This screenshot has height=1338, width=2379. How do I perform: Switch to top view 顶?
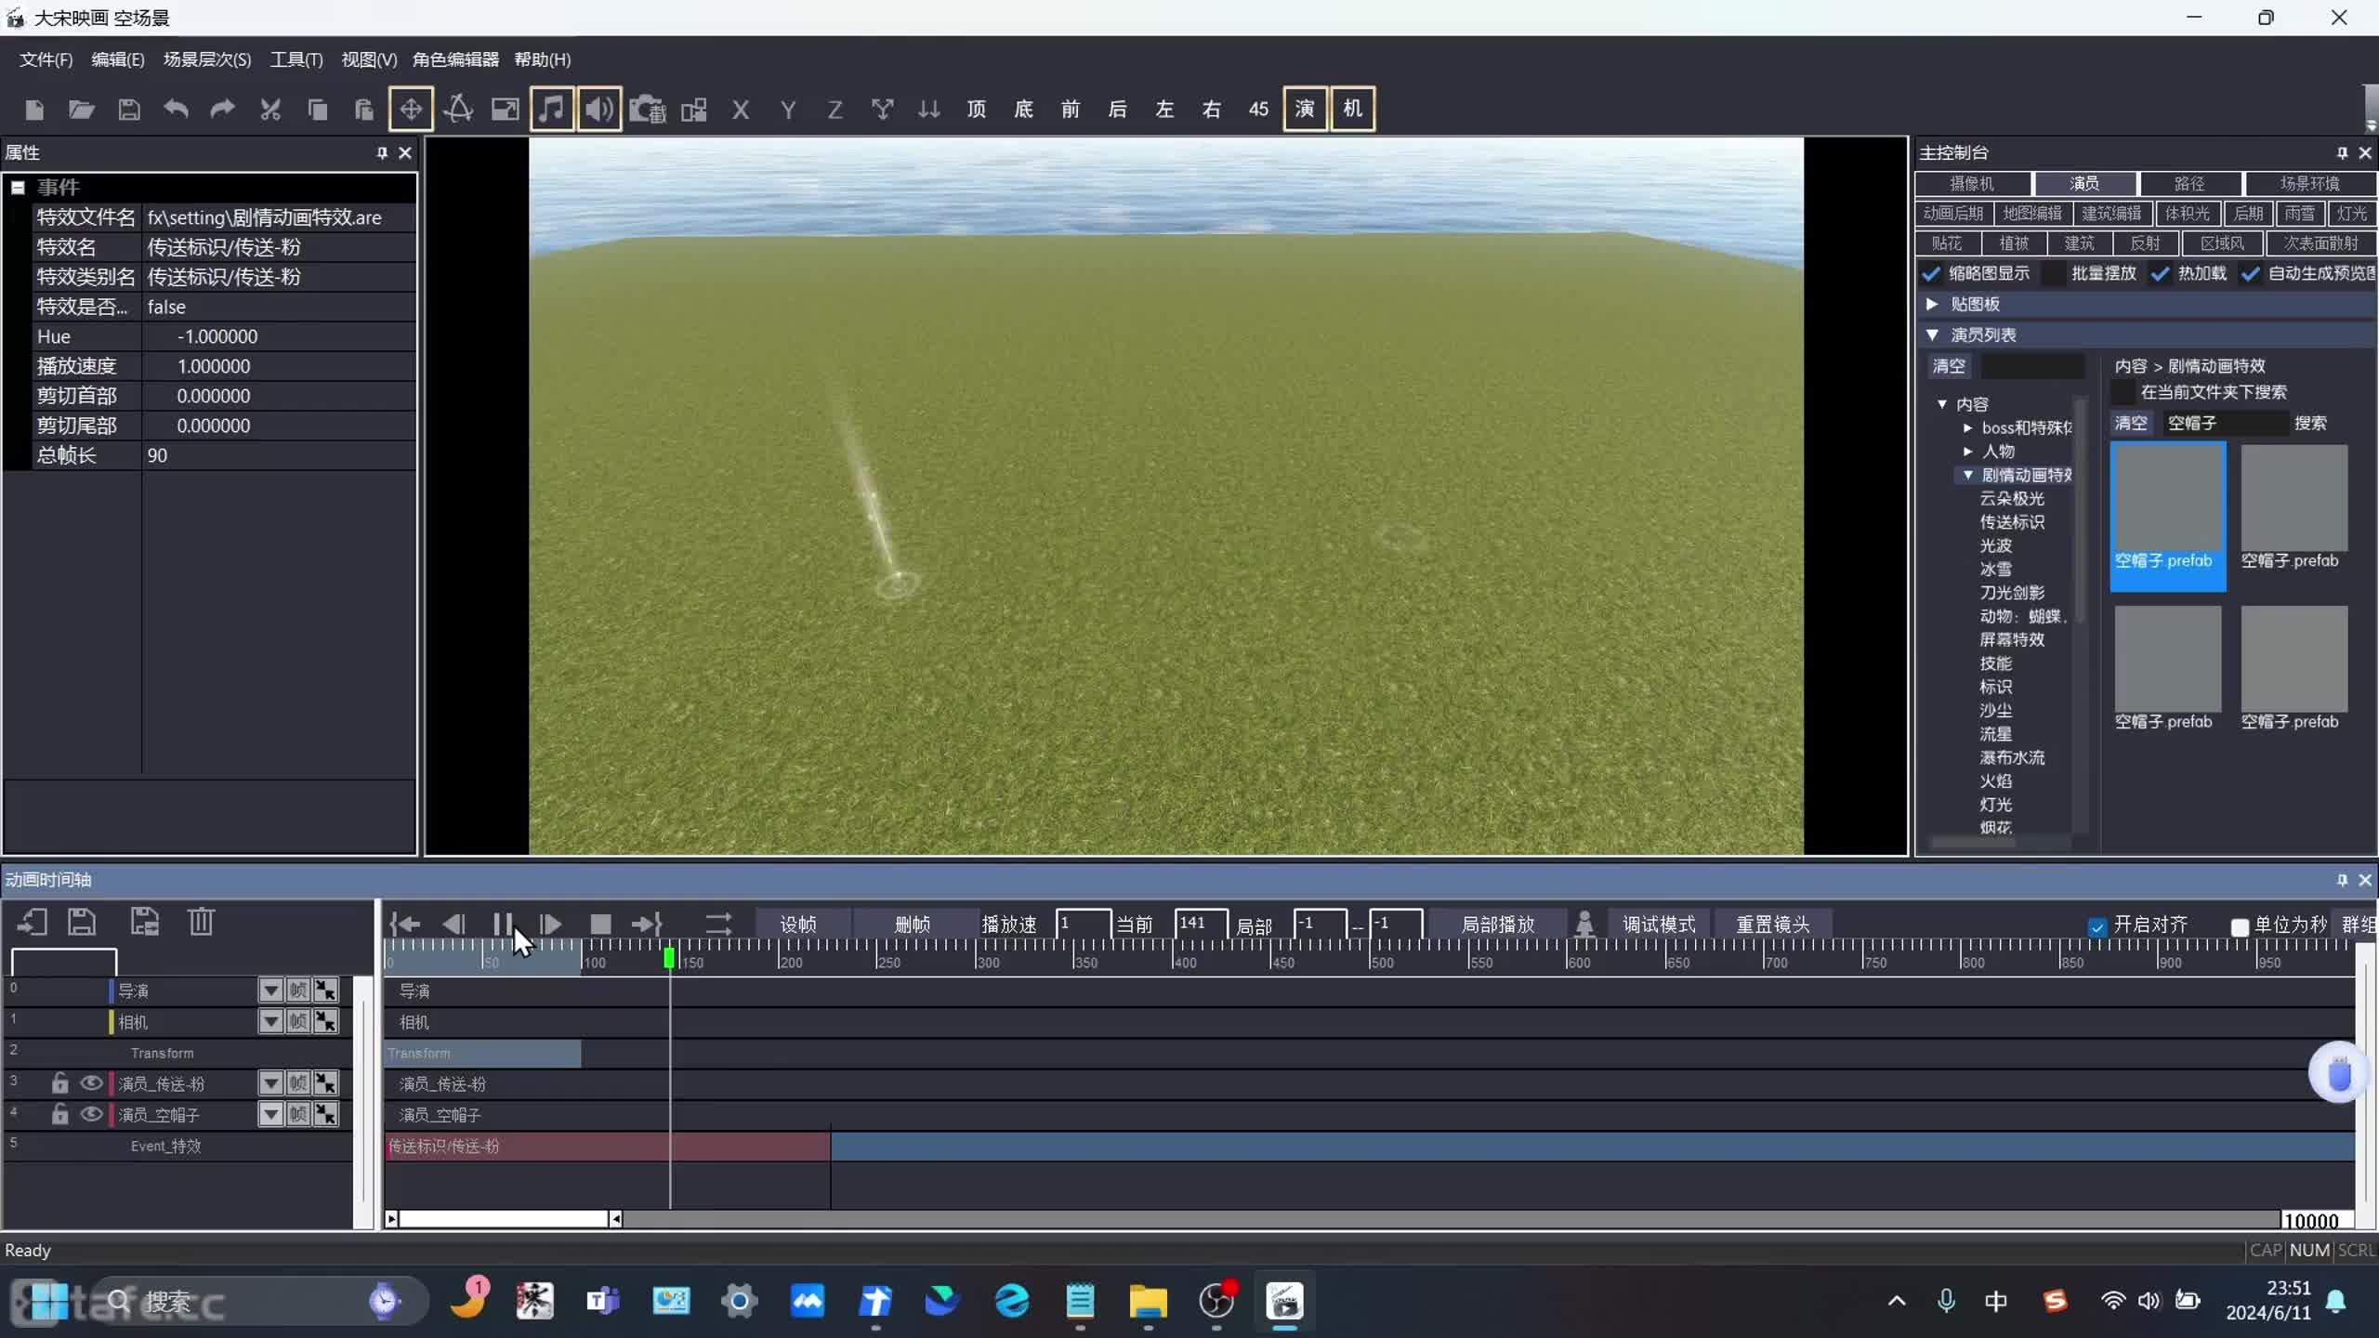(x=977, y=110)
